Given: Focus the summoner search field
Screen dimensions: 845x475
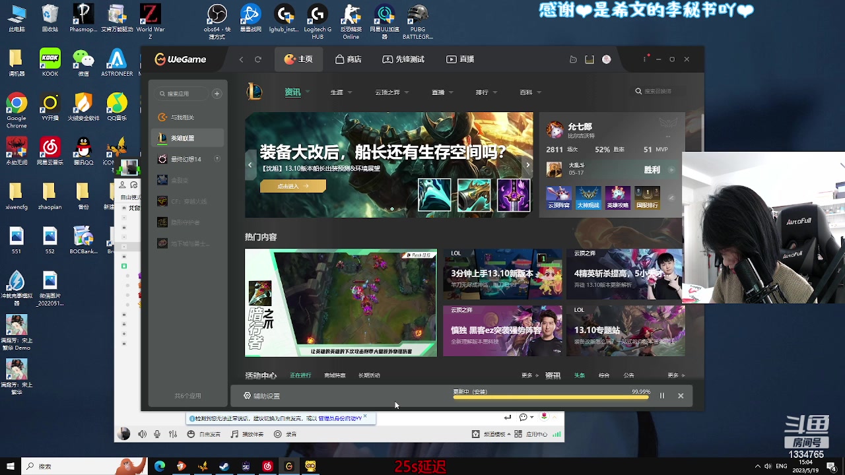Looking at the screenshot, I should (x=658, y=92).
